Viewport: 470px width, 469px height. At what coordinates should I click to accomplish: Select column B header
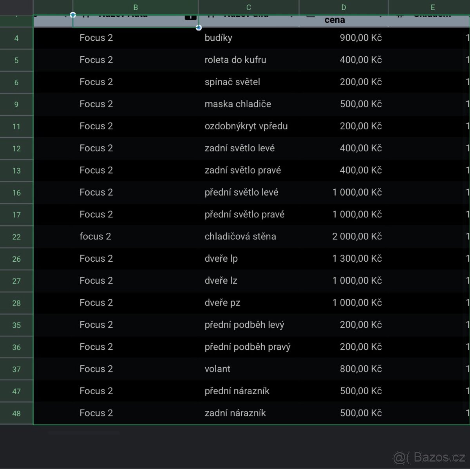coord(136,7)
